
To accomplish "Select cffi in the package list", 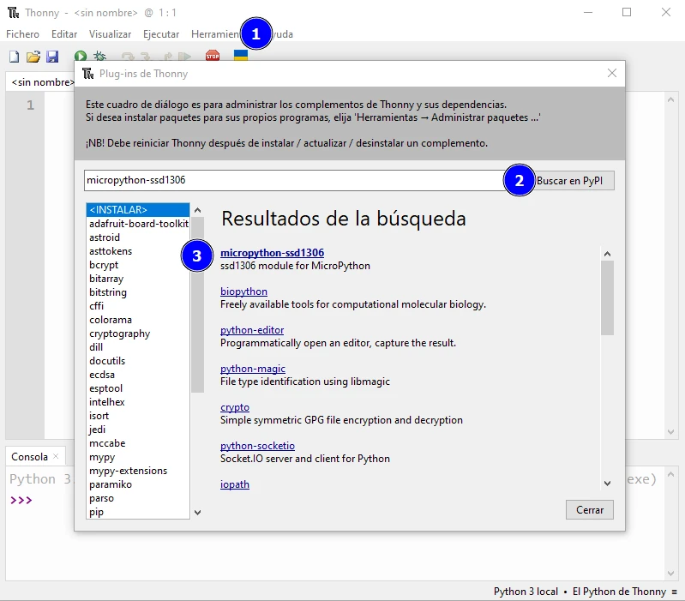I will point(138,306).
